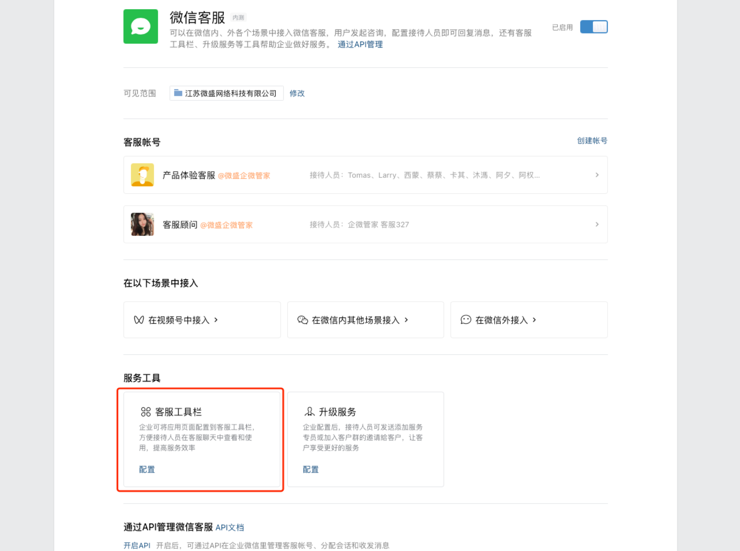740x551 pixels.
Task: Click the person icon for 升级服务
Action: click(x=309, y=412)
